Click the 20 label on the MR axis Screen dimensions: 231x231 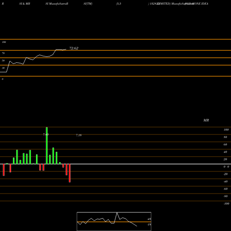(225, 159)
